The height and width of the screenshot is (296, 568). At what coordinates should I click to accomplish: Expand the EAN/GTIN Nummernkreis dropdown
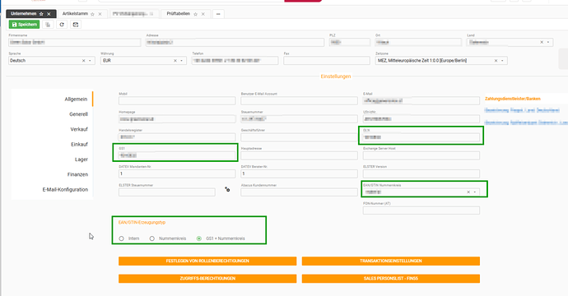click(x=474, y=192)
